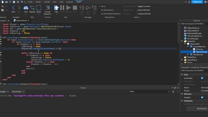Collapse the StaminaGUI tree node
This screenshot has height=117, width=208.
click(185, 44)
